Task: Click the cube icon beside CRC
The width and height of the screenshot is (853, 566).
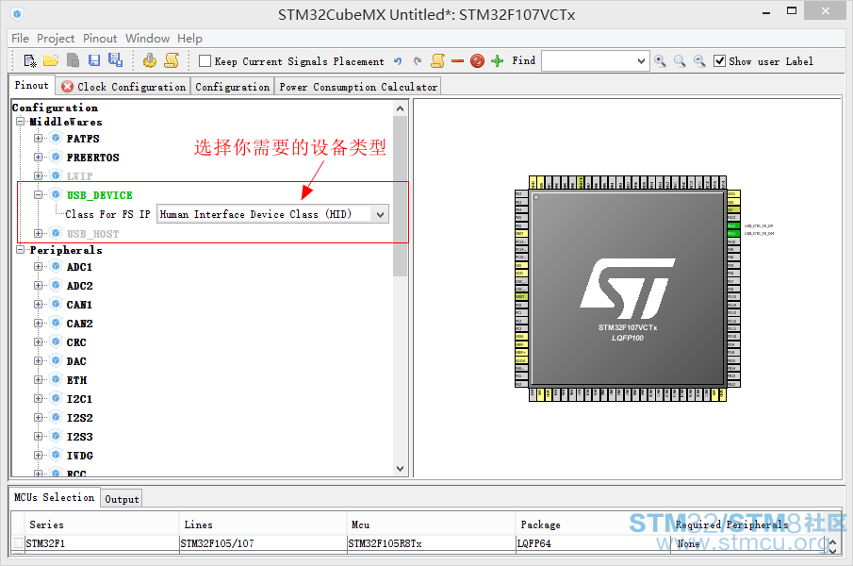Action: tap(56, 341)
